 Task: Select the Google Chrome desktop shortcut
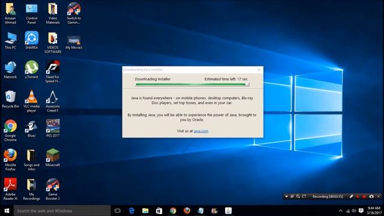point(10,131)
